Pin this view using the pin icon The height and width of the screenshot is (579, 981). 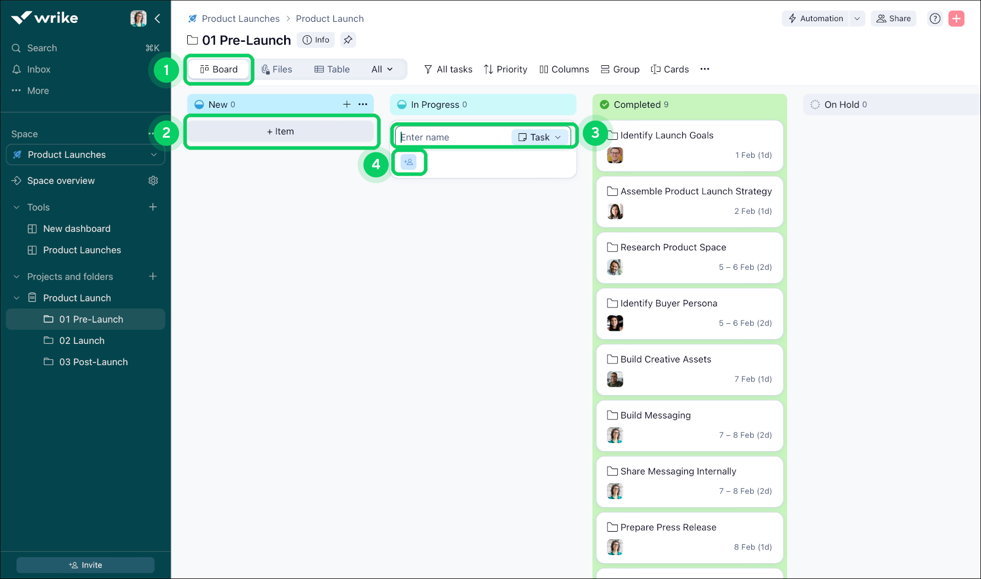pos(348,39)
